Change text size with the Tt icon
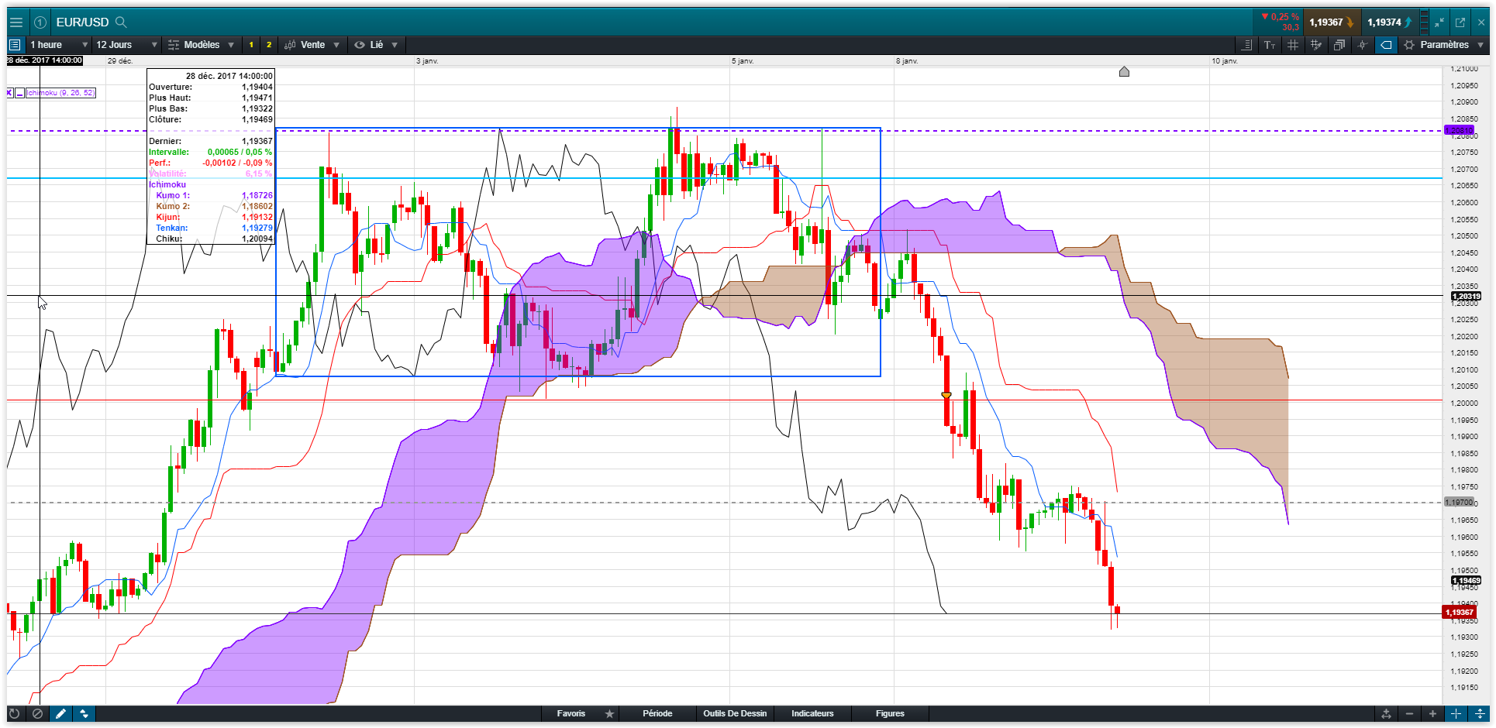This screenshot has width=1496, height=728. [1270, 45]
